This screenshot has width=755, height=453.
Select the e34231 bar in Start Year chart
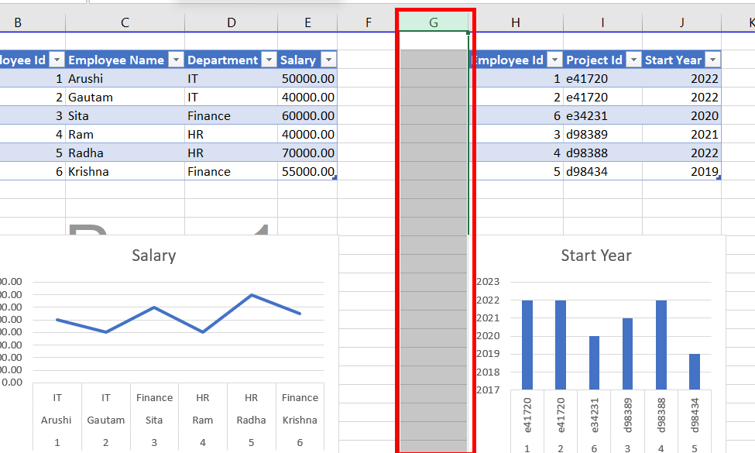594,363
